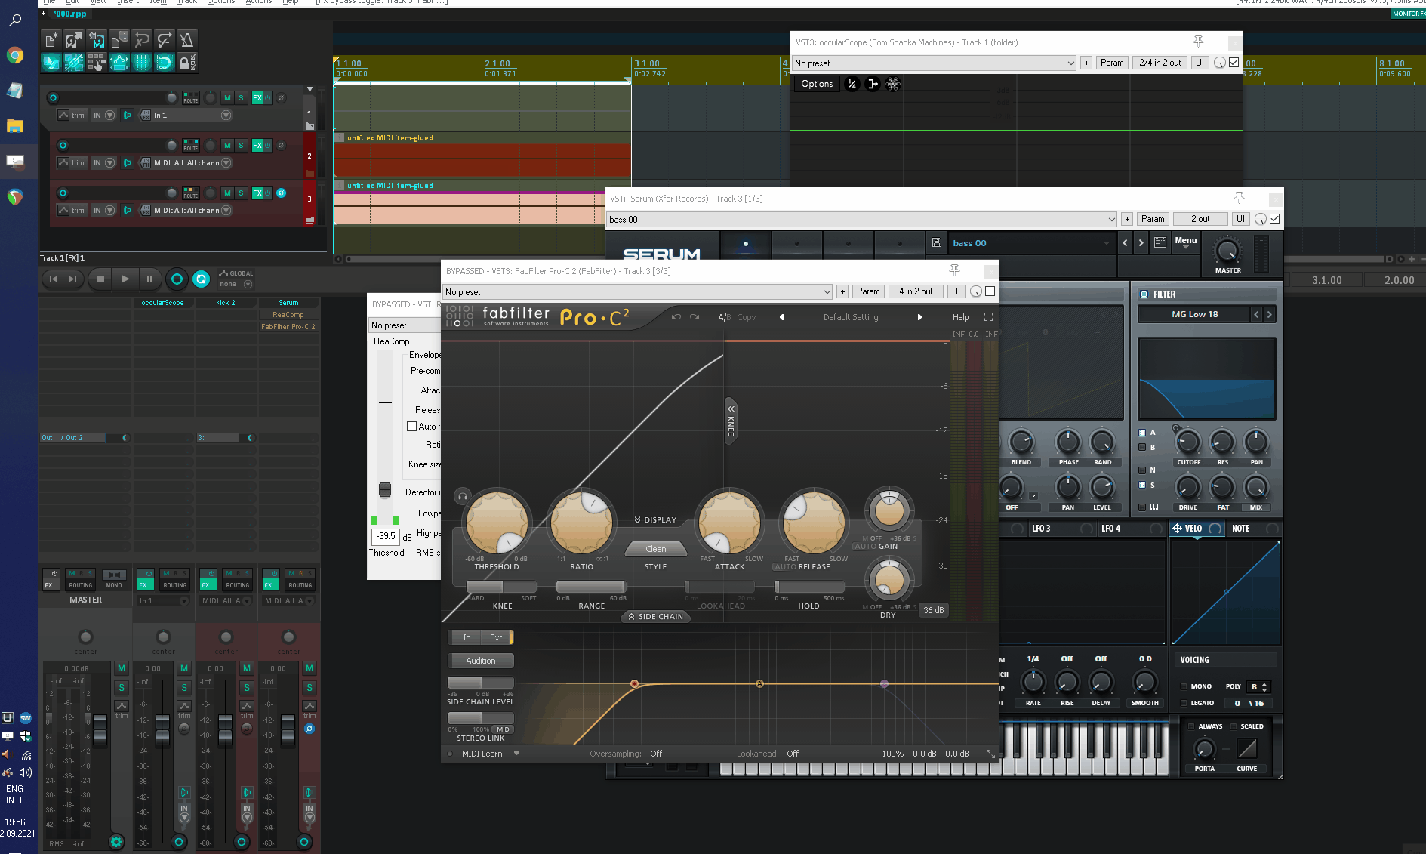Screen dimensions: 1426x854
Task: Click the New Project toolbar icon
Action: [x=51, y=40]
